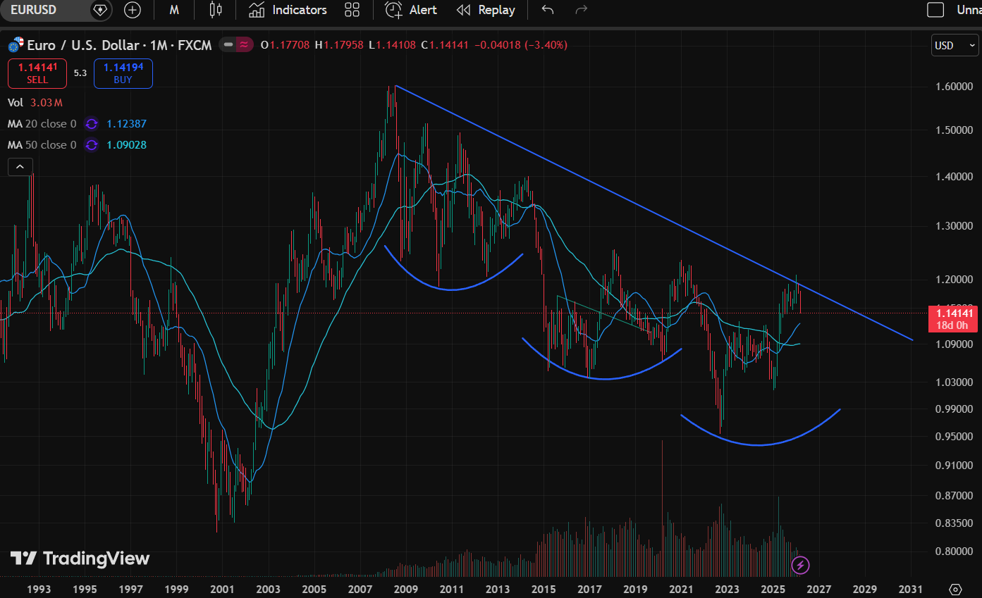Open the candlestick chart style picker

pos(216,10)
